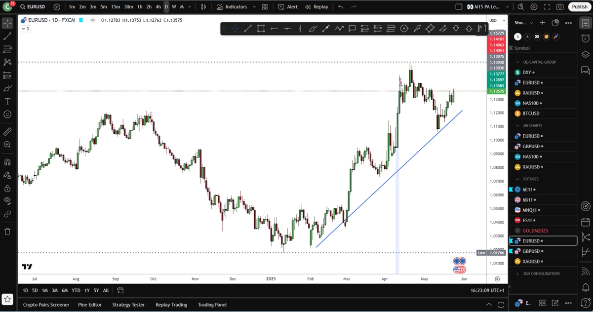This screenshot has width=593, height=312.
Task: Toggle hide all drawings eye icon
Action: coord(7,201)
